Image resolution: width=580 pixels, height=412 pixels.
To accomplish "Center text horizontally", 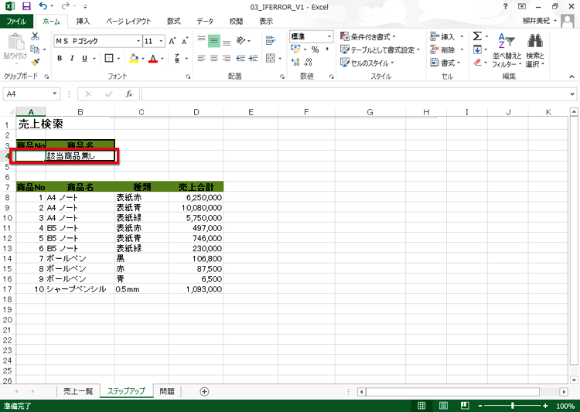I will point(214,59).
